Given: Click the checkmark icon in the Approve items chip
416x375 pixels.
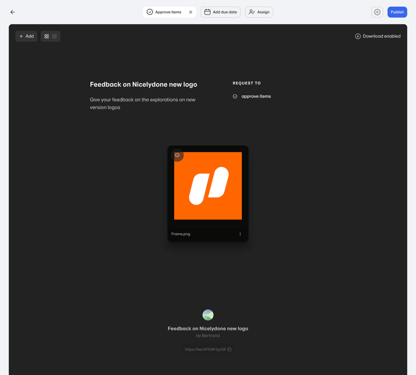Looking at the screenshot, I should click(x=150, y=11).
